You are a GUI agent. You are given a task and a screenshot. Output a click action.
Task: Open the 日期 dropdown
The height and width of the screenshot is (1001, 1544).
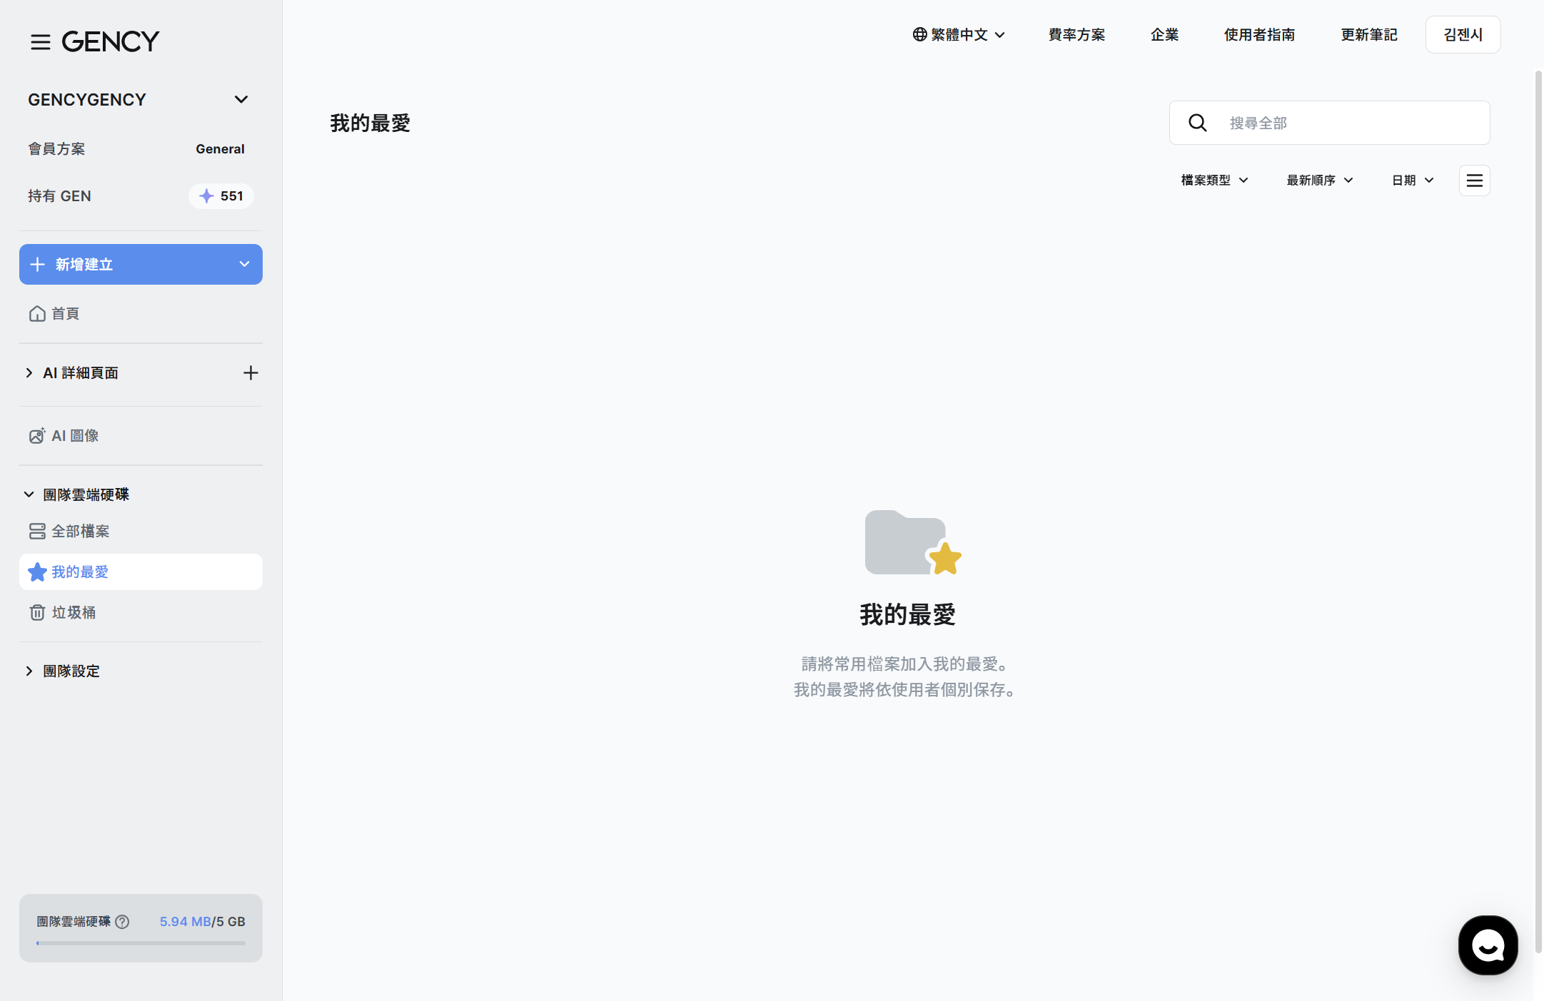pos(1413,181)
